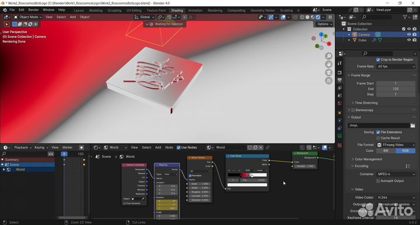Click the zoom magnifier gizmo in the viewport
420x225 pixels.
[x=328, y=56]
